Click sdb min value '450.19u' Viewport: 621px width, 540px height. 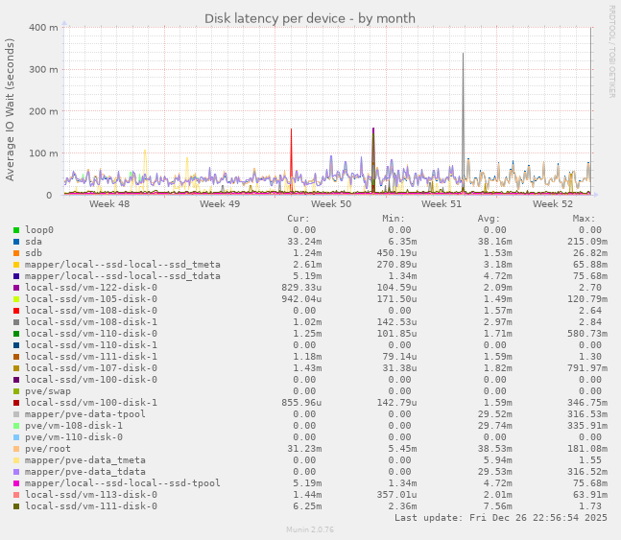(x=396, y=253)
